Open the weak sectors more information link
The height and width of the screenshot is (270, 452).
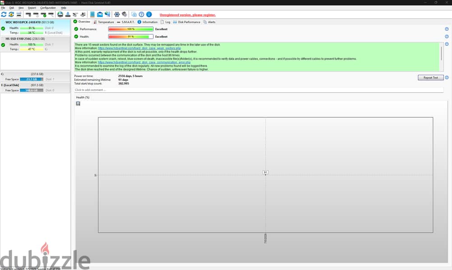pos(139,48)
